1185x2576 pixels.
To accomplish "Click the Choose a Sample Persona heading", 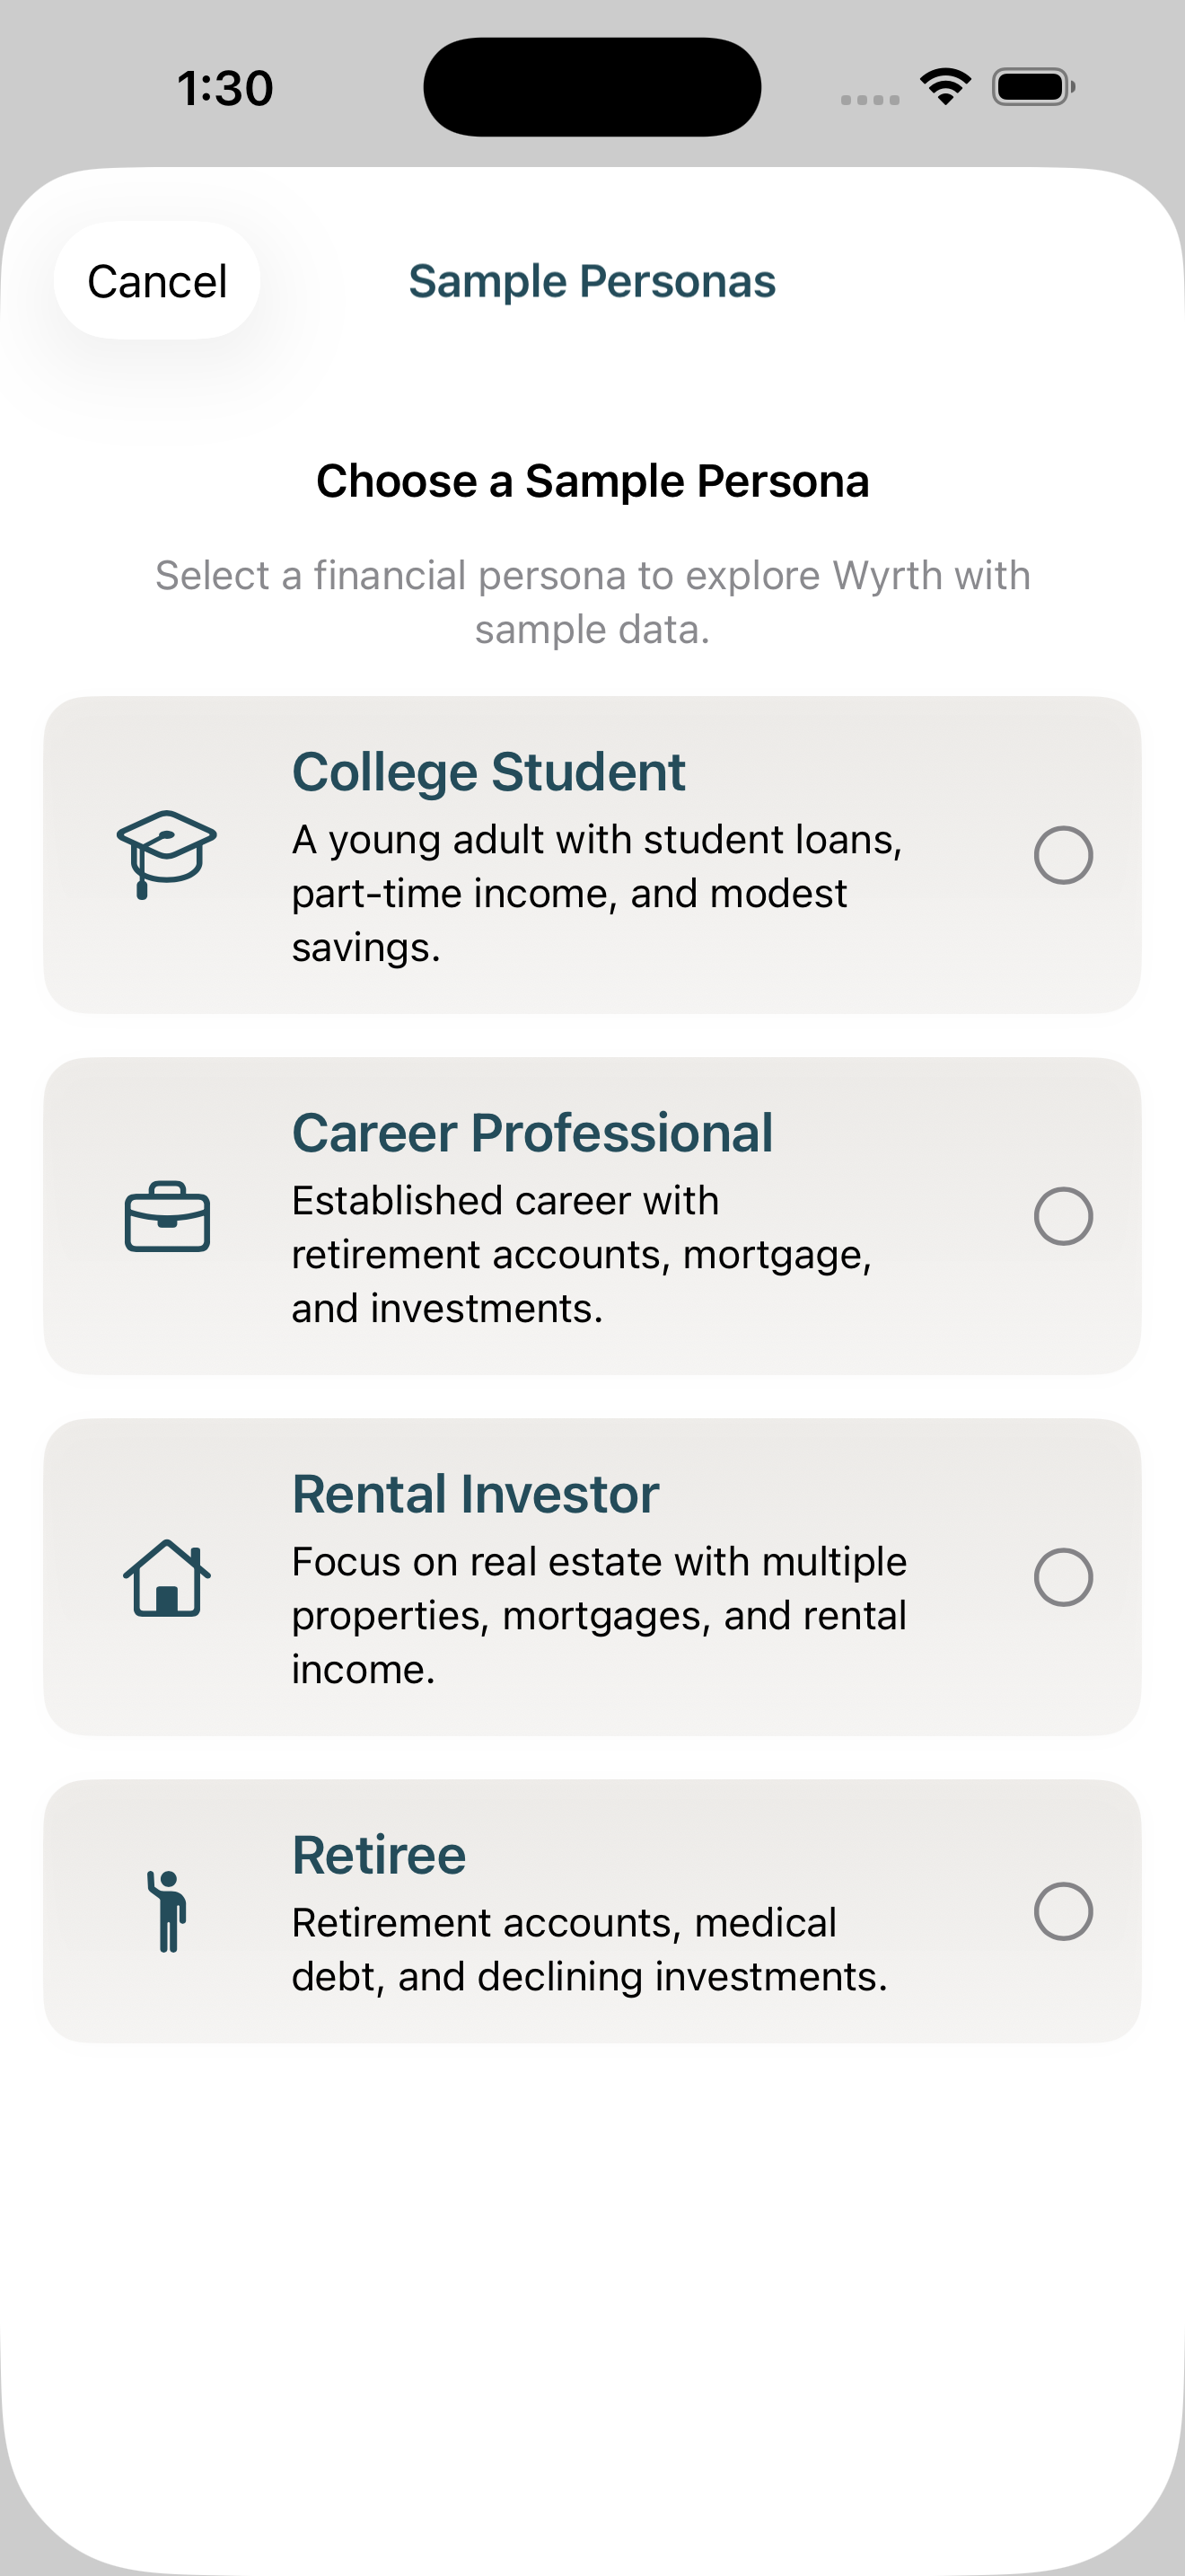I will (592, 481).
